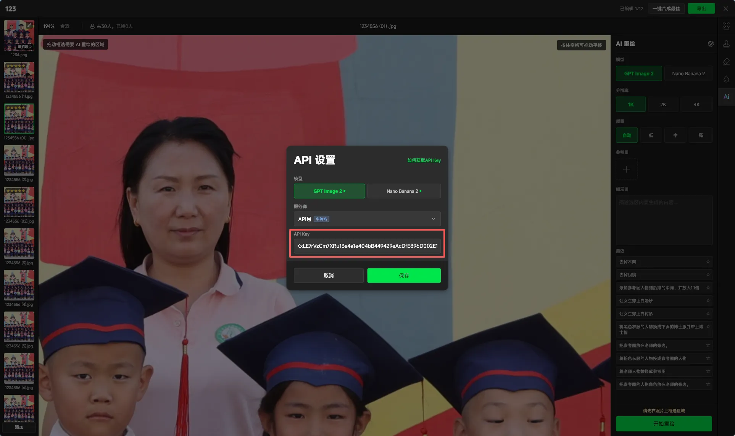735x436 pixels.
Task: Choose GPT Image 2 model in side panel
Action: [639, 73]
